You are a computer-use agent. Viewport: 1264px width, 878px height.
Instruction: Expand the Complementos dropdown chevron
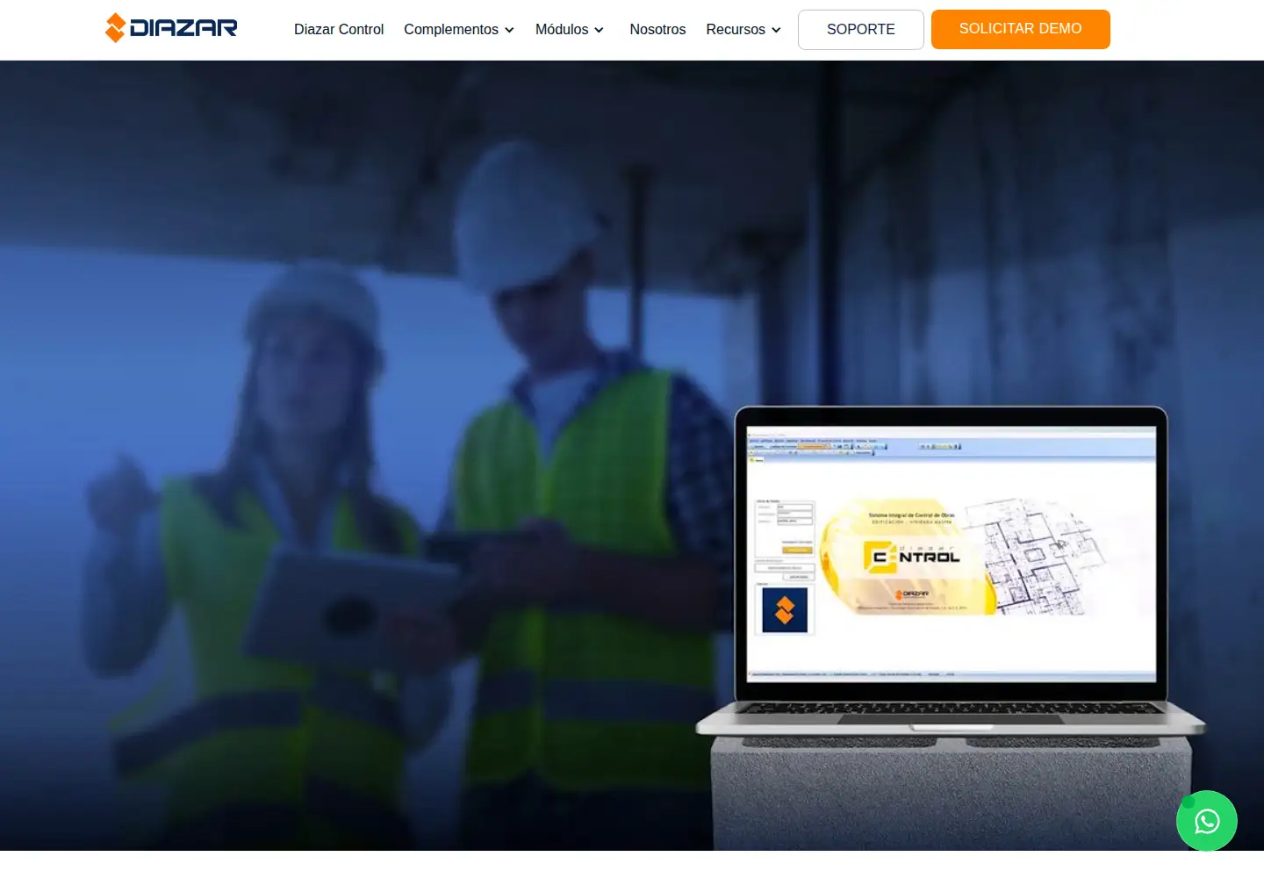[x=509, y=31]
